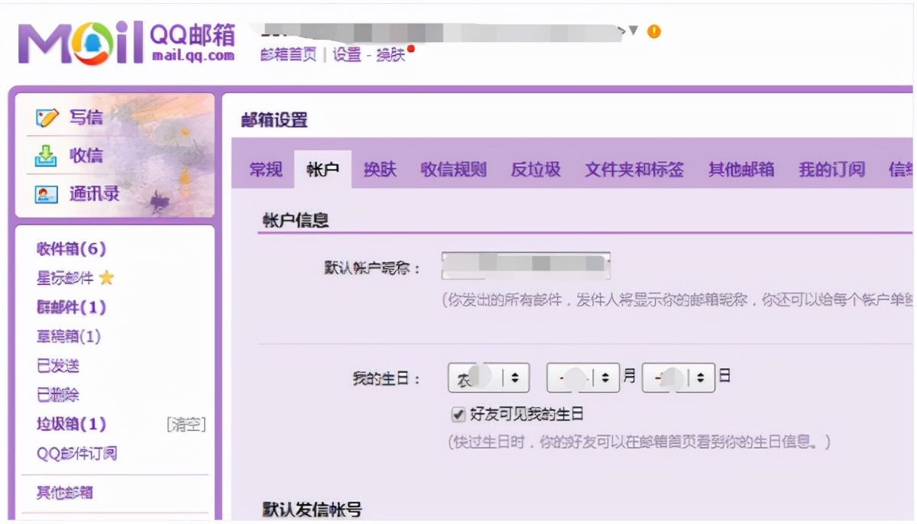Click the 写信 compose mail icon
917x524 pixels.
[x=46, y=117]
